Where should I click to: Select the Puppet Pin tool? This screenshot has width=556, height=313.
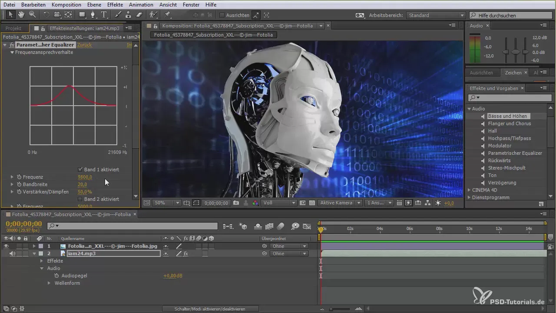click(168, 15)
